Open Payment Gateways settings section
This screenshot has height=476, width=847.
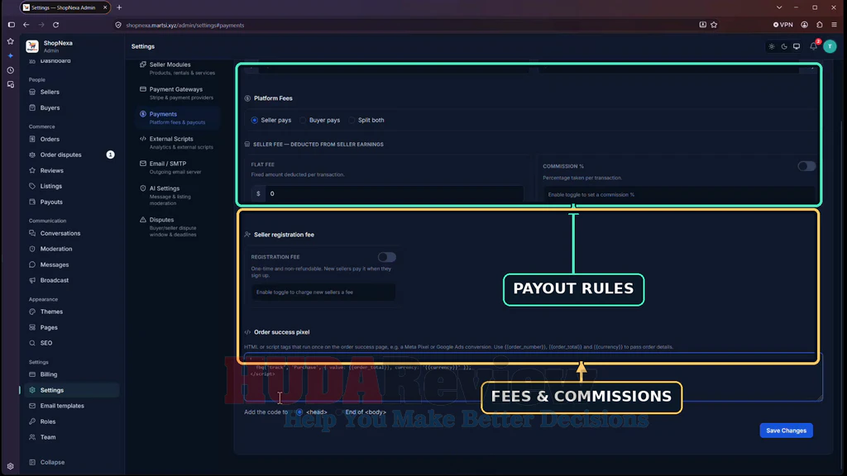tap(179, 93)
